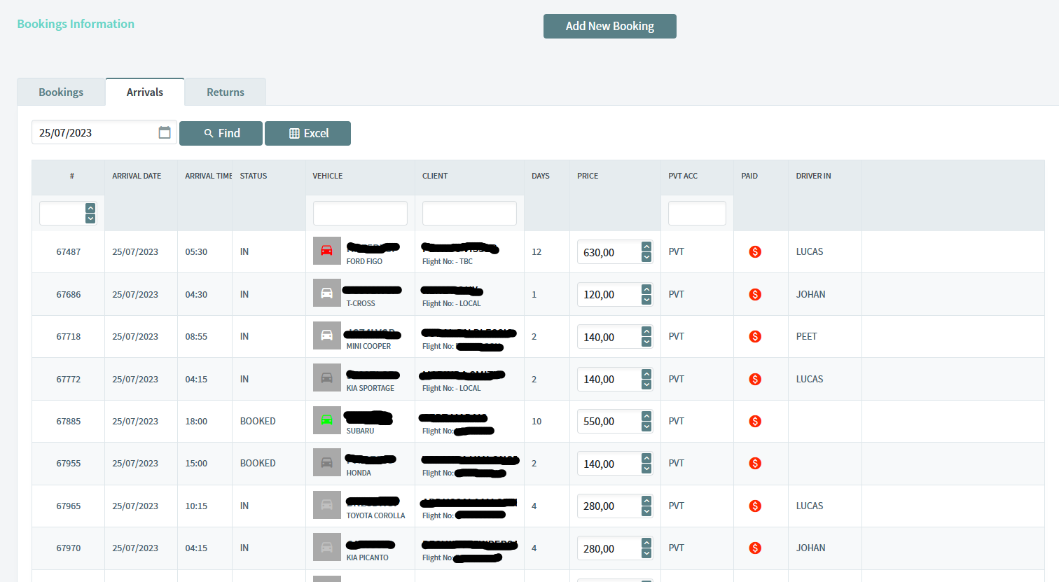Open the calendar picker in date field
1059x582 pixels.
[x=165, y=133]
